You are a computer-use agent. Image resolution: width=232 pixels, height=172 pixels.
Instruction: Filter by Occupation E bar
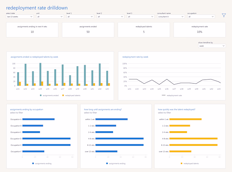point(46,145)
